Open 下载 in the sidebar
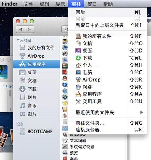 [36, 89]
